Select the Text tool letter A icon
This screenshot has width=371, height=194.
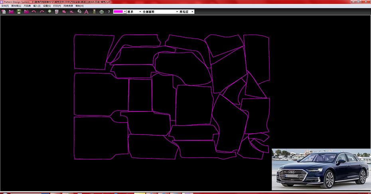pos(86,12)
